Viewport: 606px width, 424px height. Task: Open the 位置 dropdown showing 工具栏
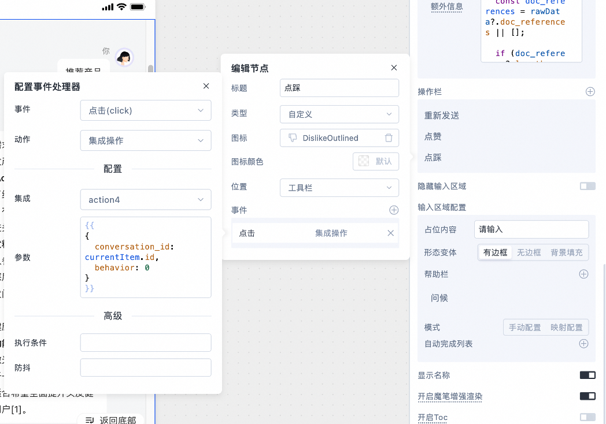[339, 188]
